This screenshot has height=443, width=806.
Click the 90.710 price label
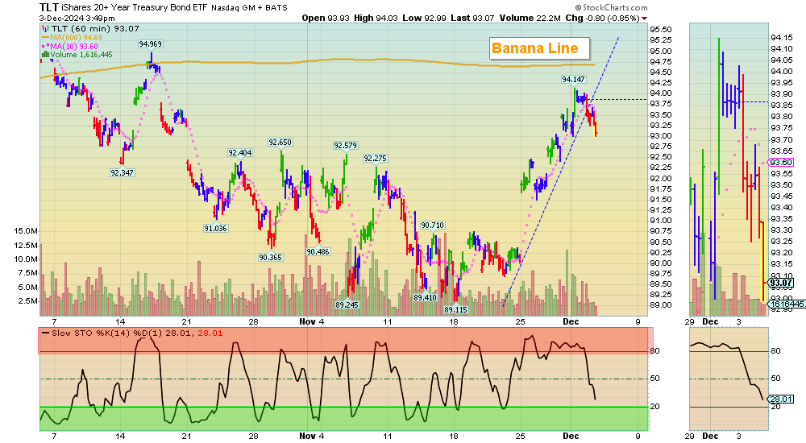tap(432, 225)
